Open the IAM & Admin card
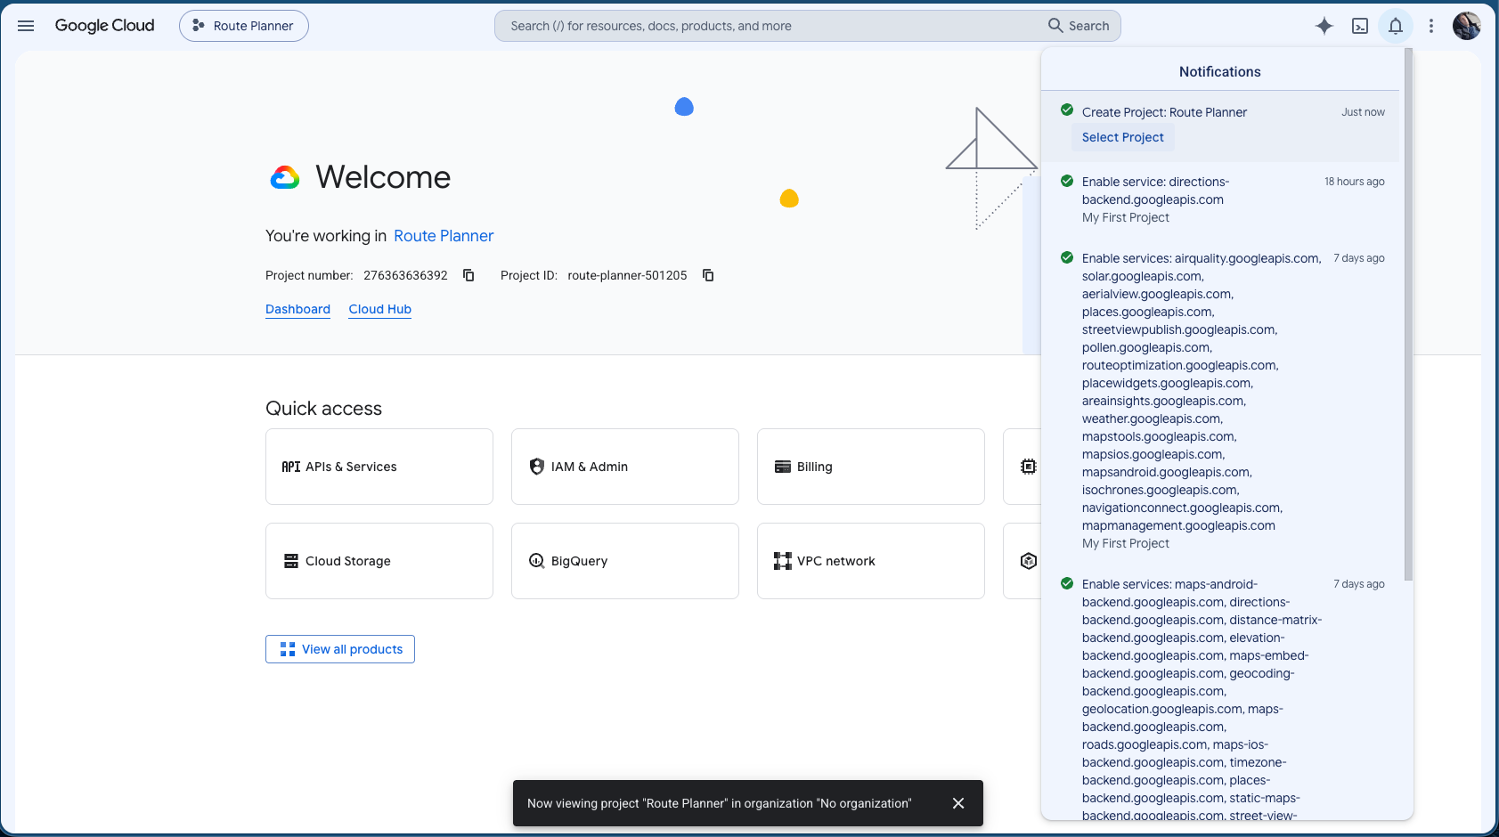Screen dimensions: 1499x837 pyautogui.click(x=625, y=467)
